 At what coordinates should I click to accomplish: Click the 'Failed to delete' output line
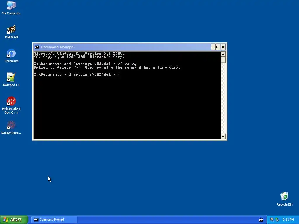[x=107, y=67]
